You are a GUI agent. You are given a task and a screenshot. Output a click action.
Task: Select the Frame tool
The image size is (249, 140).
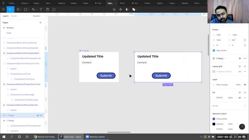[18, 9]
